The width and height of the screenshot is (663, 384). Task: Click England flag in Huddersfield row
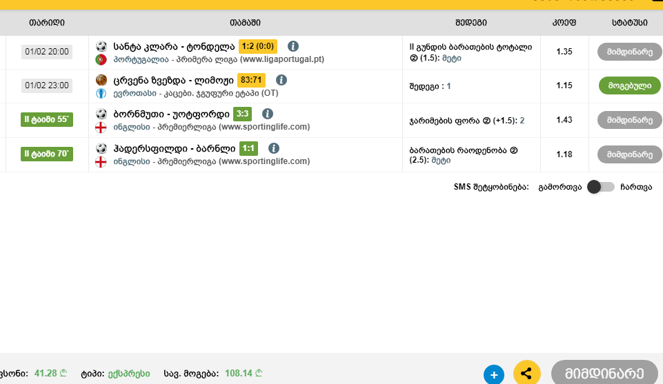[x=101, y=162]
